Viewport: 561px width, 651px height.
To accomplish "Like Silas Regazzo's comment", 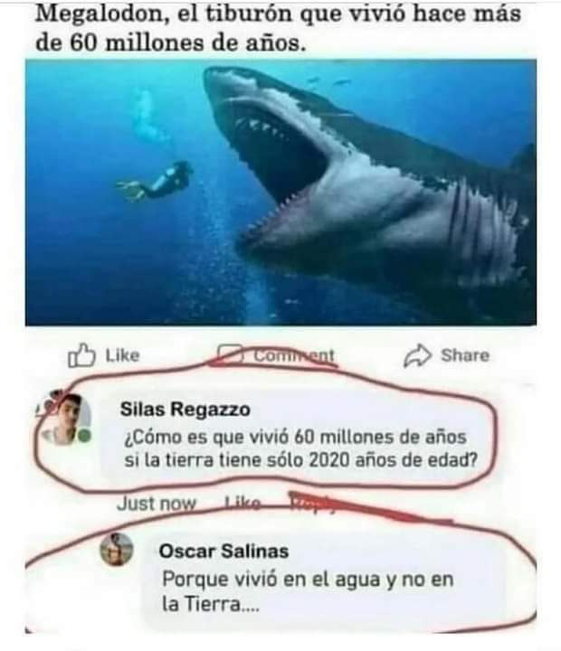I will (242, 504).
